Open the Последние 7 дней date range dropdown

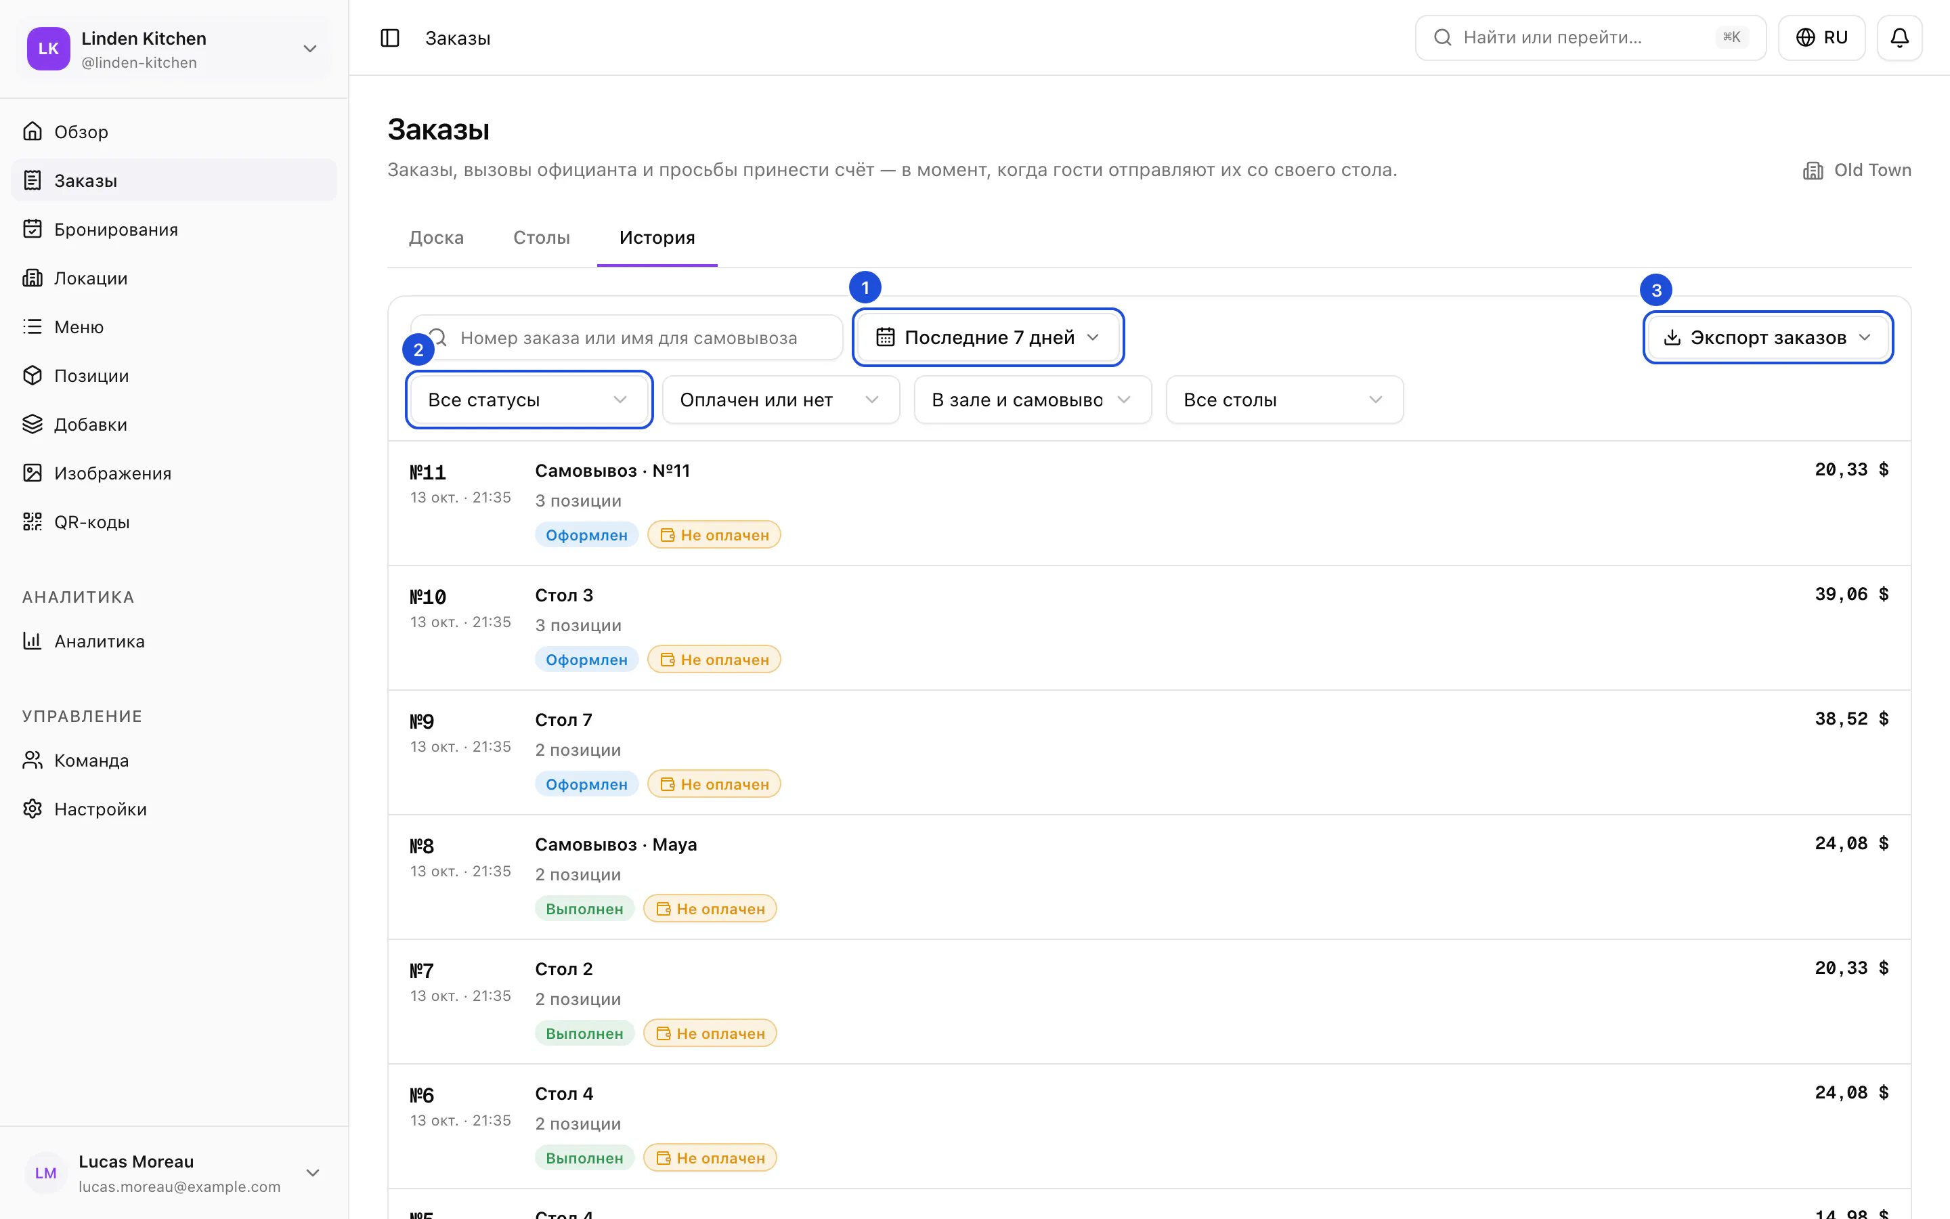point(988,337)
